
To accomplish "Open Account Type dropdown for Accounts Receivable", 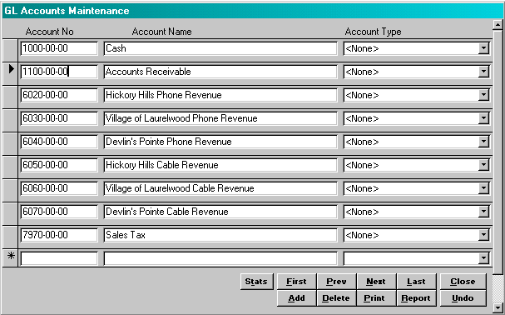I will [x=483, y=72].
